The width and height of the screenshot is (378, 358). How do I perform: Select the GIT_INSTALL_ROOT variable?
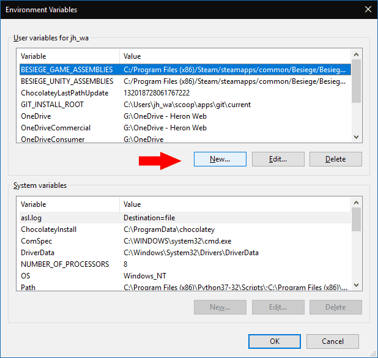coord(185,105)
